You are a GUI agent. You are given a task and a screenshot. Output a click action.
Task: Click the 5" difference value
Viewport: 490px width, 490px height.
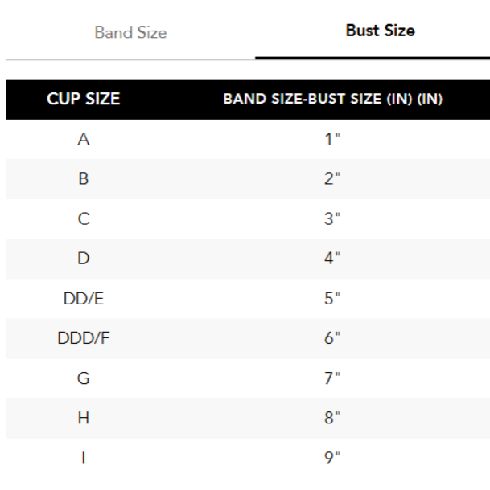[x=332, y=299]
